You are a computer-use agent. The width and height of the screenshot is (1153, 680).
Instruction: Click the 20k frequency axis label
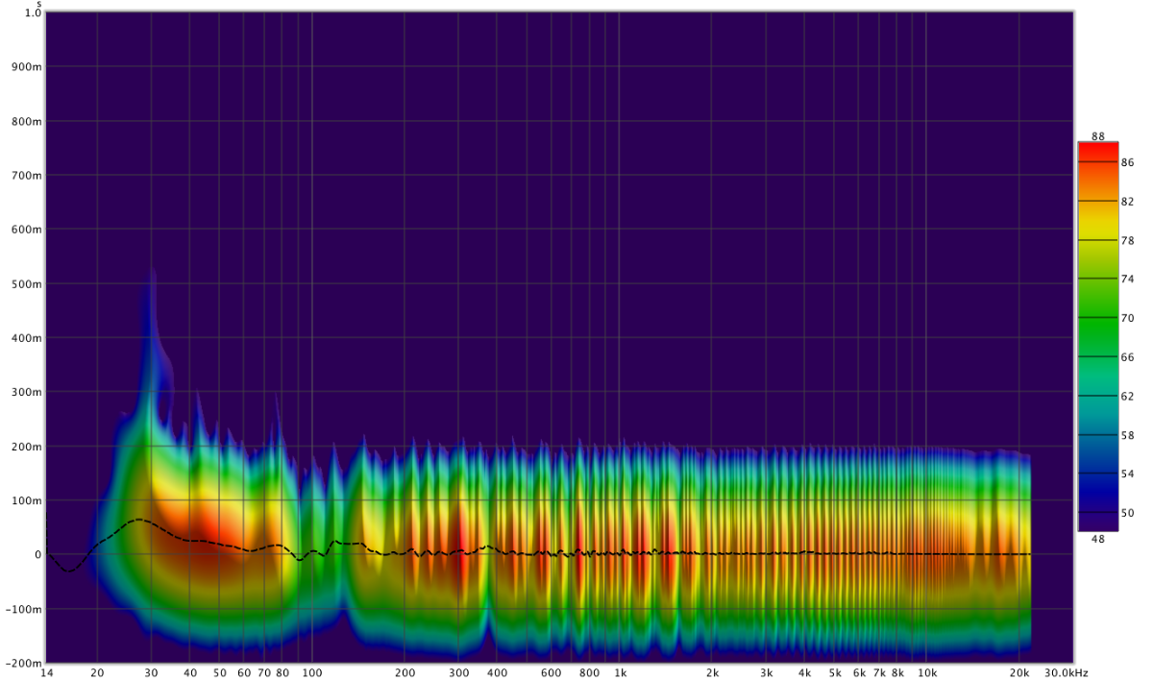(x=1020, y=673)
